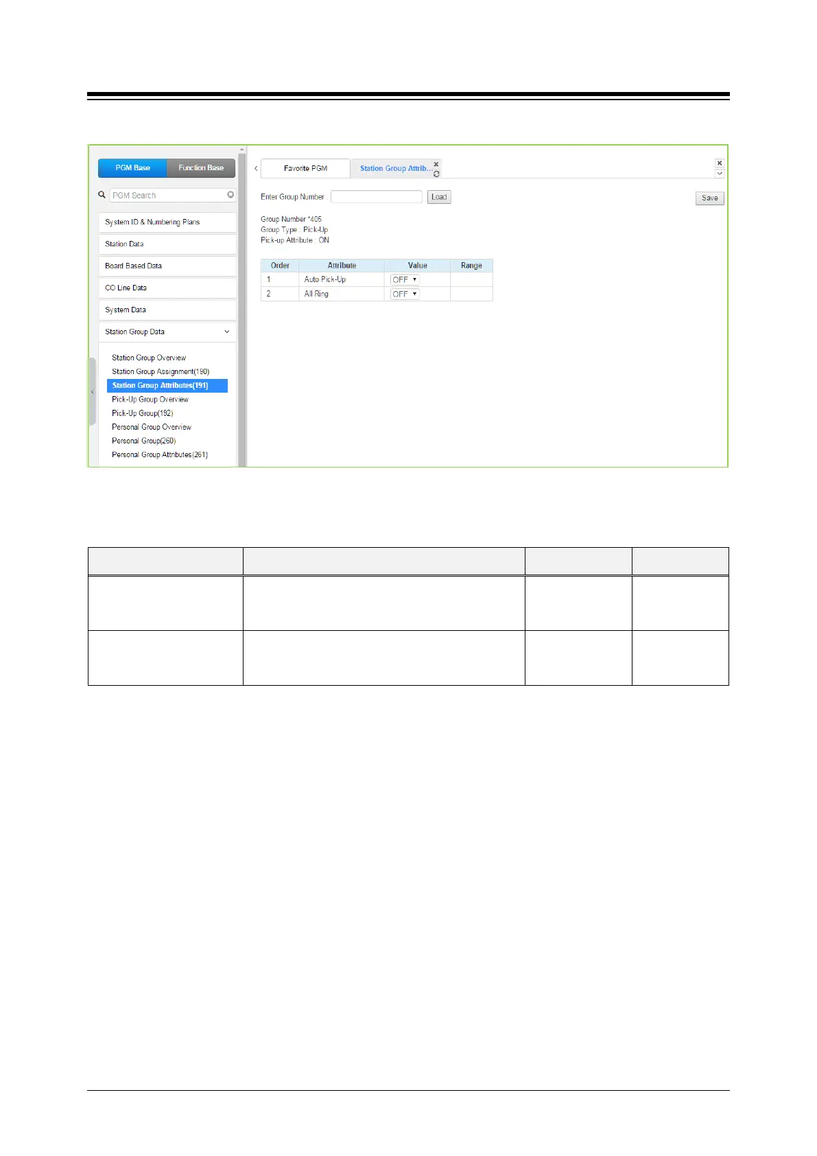This screenshot has width=817, height=1156.
Task: Switch to Favorite PGM tab
Action: click(305, 168)
